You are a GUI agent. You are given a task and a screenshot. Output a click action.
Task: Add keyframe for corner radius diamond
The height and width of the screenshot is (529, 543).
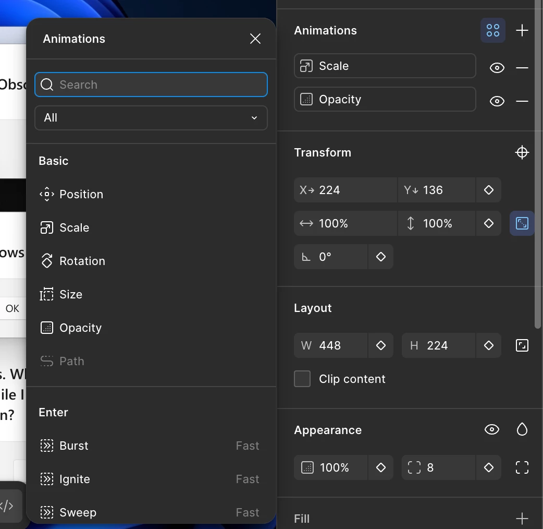point(489,467)
